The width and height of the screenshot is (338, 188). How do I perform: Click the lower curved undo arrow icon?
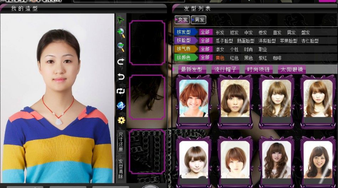(x=121, y=76)
